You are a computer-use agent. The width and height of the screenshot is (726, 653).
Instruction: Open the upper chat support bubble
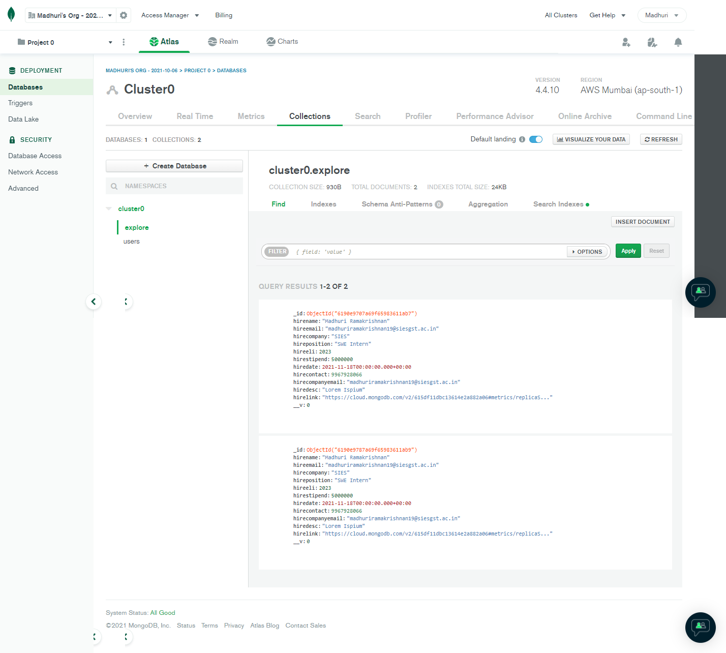pyautogui.click(x=701, y=292)
